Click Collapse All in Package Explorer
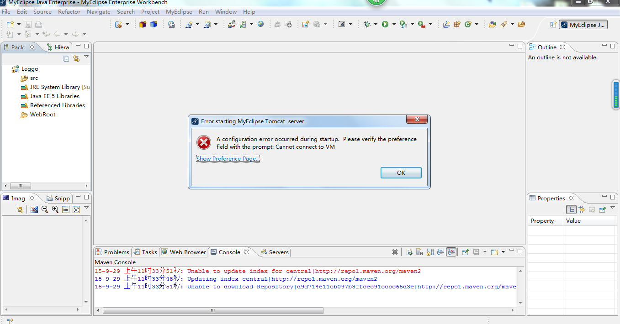 pos(66,58)
